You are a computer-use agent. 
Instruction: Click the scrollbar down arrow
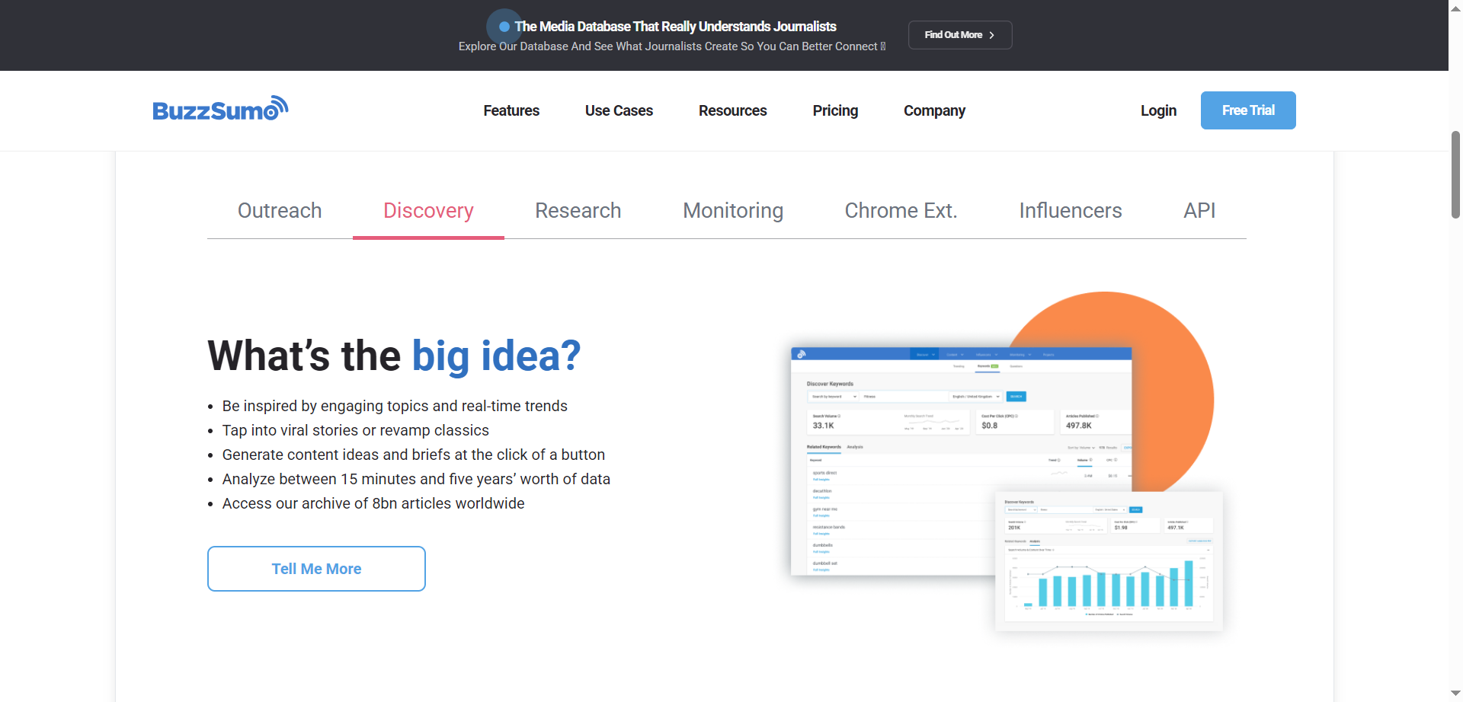coord(1455,691)
